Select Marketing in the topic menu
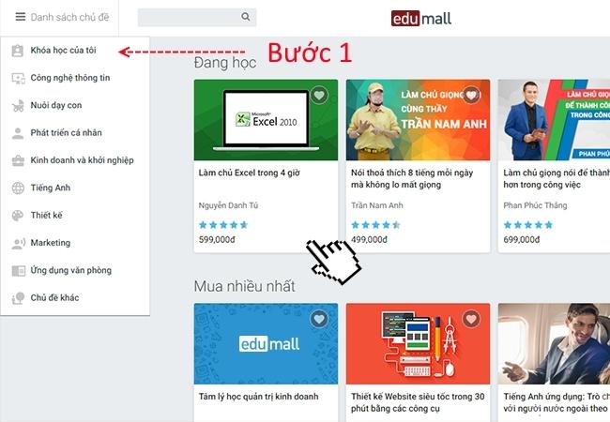The width and height of the screenshot is (610, 422). pyautogui.click(x=50, y=243)
